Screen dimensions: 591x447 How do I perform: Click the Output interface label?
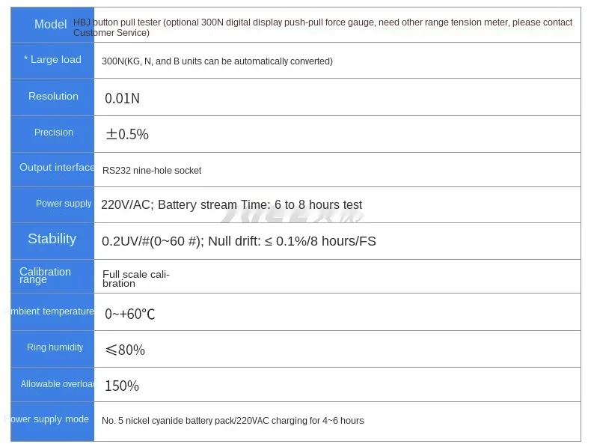click(57, 168)
